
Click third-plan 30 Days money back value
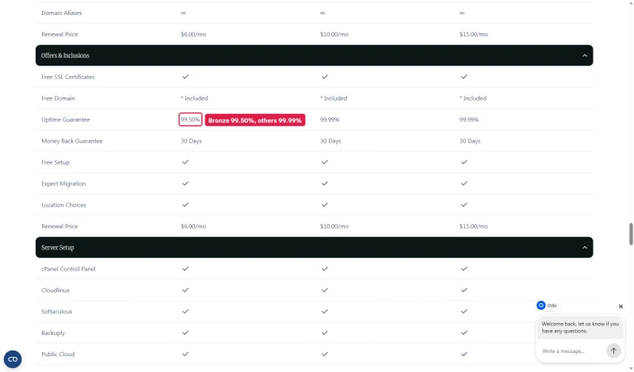(470, 141)
